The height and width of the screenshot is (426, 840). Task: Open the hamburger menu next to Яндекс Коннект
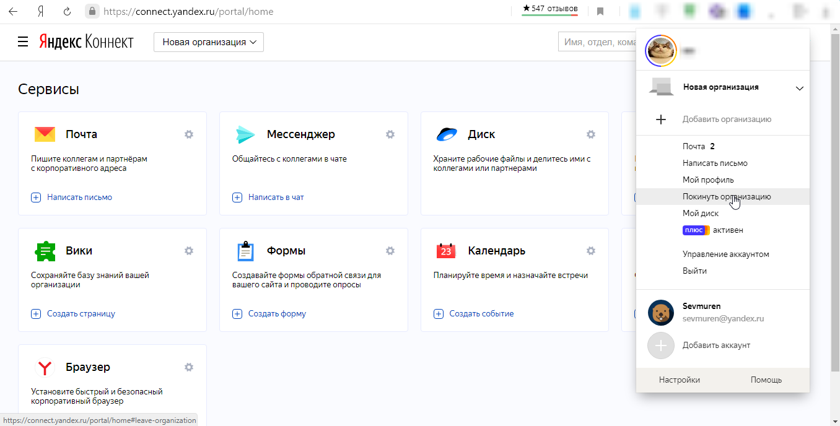pyautogui.click(x=23, y=42)
